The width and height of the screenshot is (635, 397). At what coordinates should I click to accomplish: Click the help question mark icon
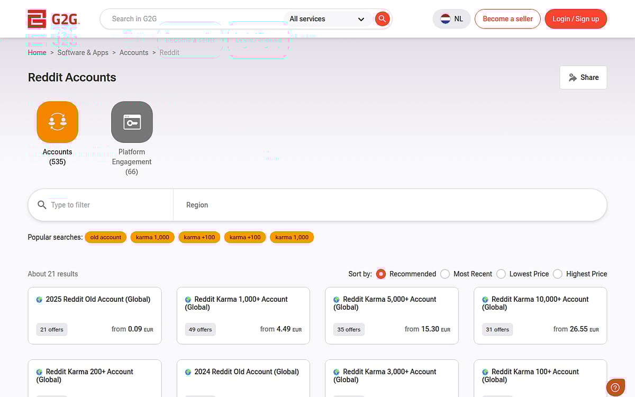tap(615, 387)
